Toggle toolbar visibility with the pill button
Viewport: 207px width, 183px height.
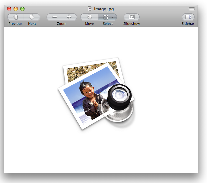pyautogui.click(x=192, y=9)
